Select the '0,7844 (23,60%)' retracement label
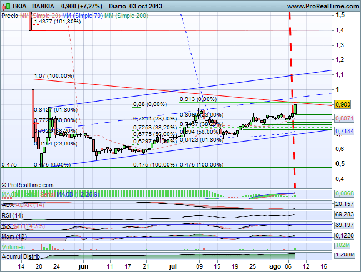 point(155,118)
